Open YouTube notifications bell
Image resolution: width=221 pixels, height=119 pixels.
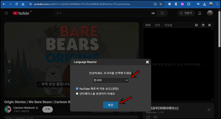(200, 13)
